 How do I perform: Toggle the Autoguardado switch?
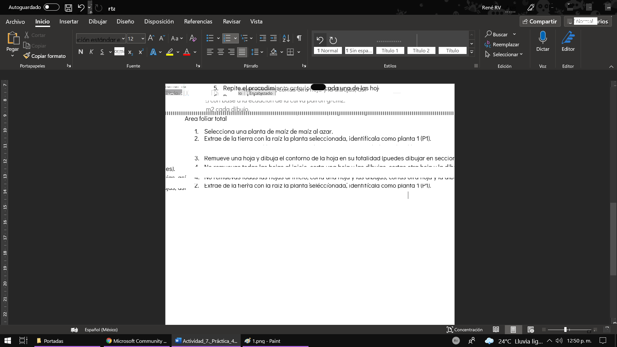[51, 7]
